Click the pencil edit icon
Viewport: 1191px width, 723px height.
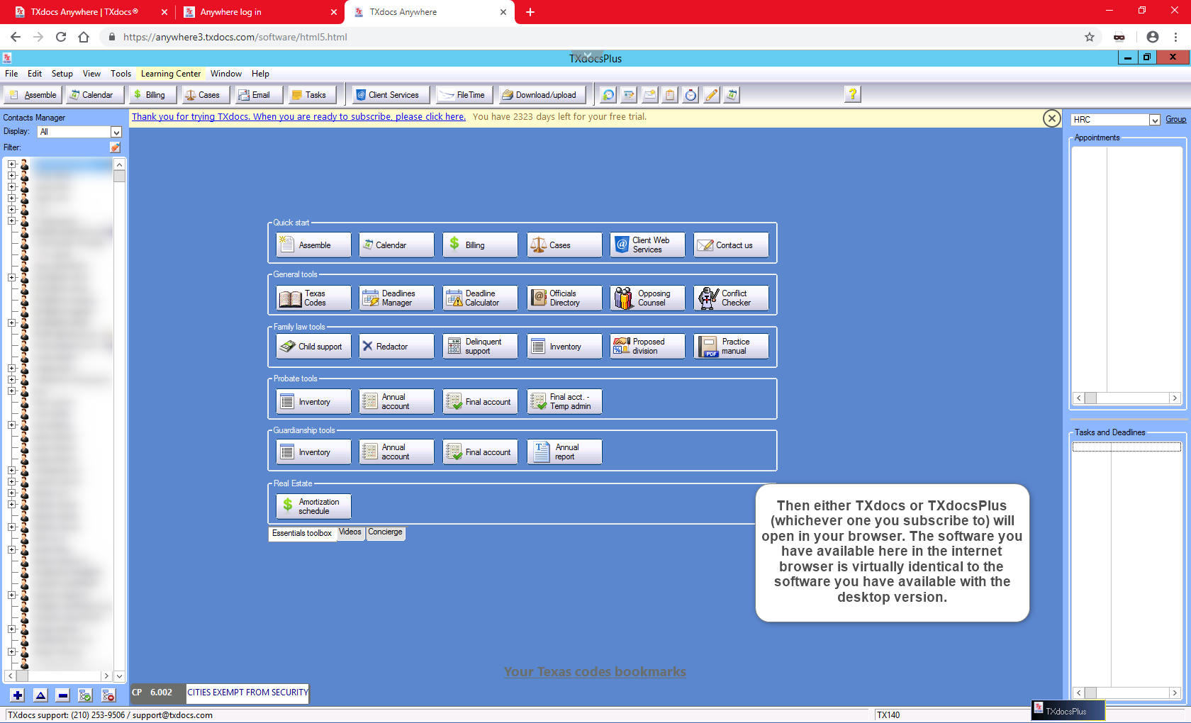pyautogui.click(x=711, y=94)
